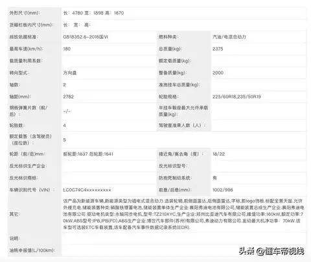
Task: Click the rated passengers value 5
Action: click(64, 140)
